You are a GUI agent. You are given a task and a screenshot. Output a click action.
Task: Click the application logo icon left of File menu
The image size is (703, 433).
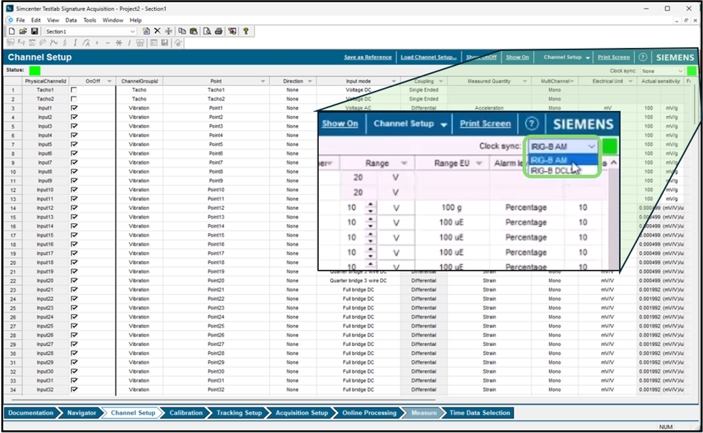(9, 20)
